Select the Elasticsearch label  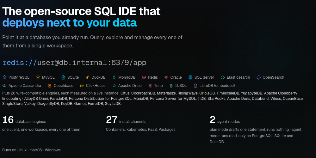239,77
